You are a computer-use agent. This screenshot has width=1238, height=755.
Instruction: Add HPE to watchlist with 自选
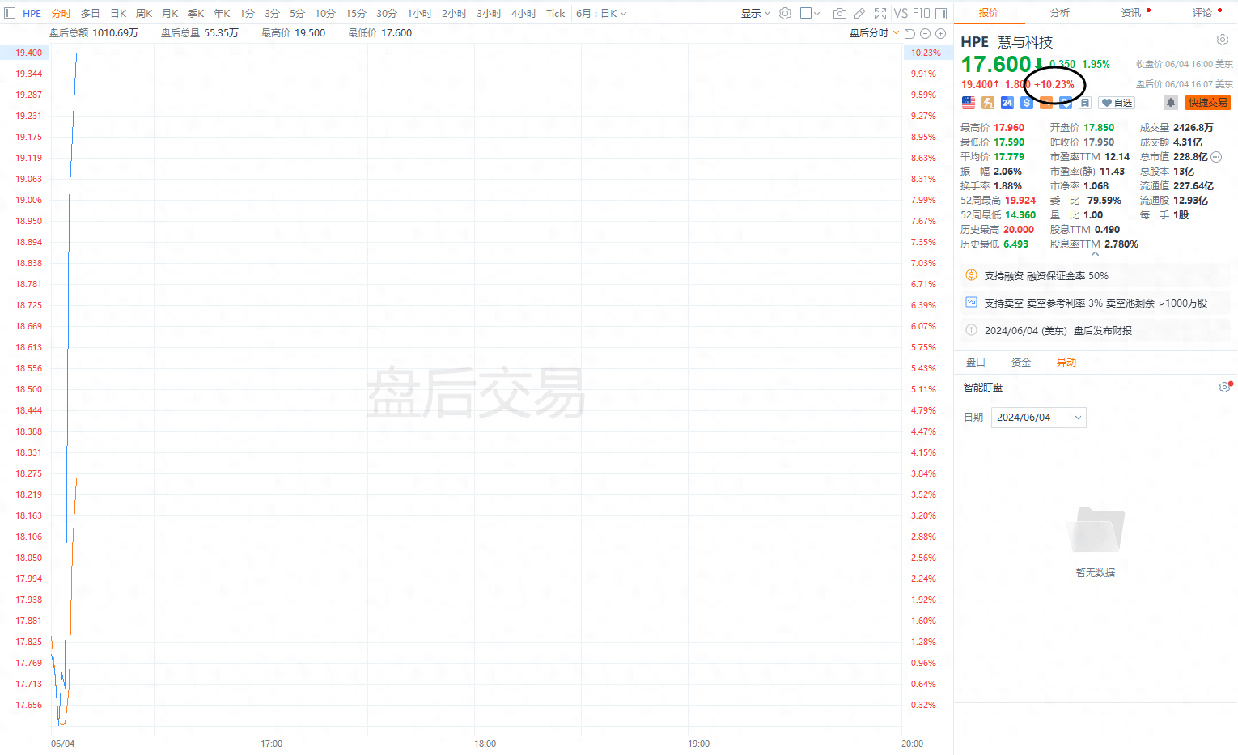1117,103
